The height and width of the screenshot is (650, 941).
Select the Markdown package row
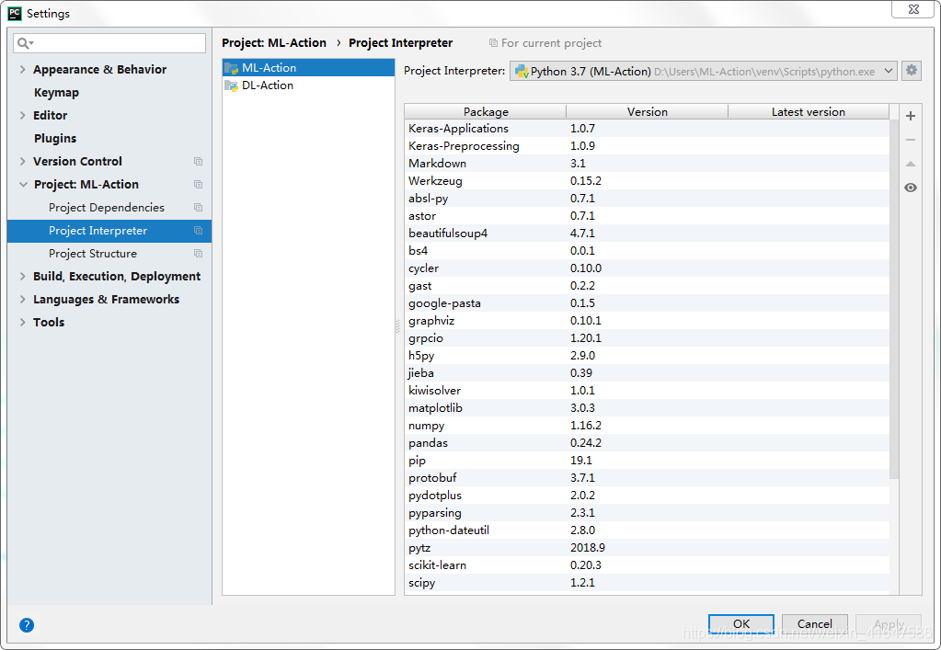647,163
